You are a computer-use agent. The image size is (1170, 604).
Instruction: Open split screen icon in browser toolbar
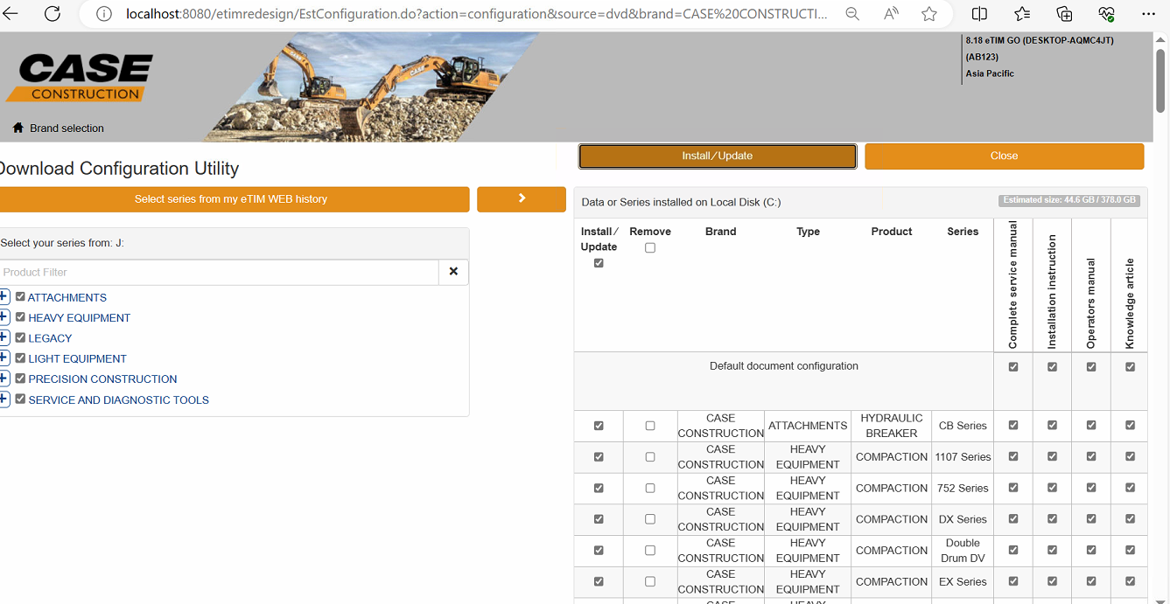coord(980,14)
